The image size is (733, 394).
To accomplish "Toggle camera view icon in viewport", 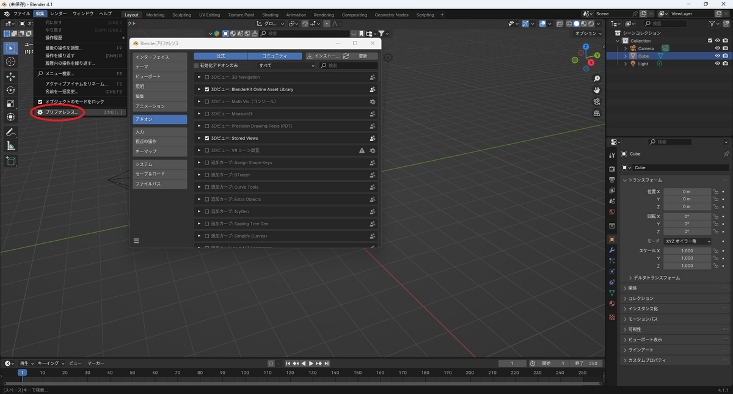I will coord(597,101).
